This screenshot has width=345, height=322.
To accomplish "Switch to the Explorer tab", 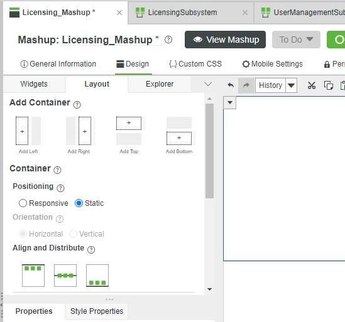I will 160,84.
